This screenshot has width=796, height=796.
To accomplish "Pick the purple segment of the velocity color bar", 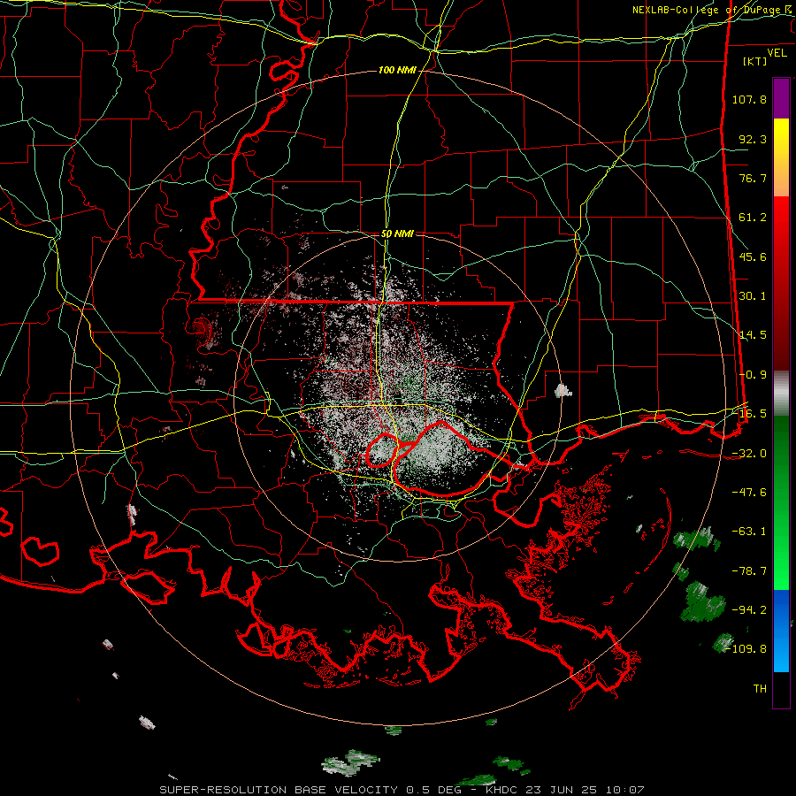I will [x=781, y=98].
